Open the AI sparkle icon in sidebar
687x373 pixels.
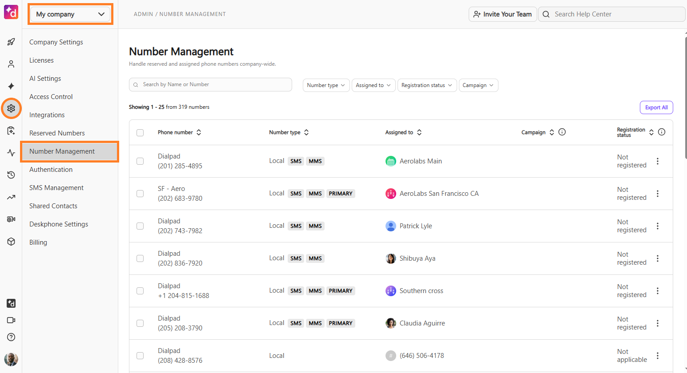click(11, 86)
